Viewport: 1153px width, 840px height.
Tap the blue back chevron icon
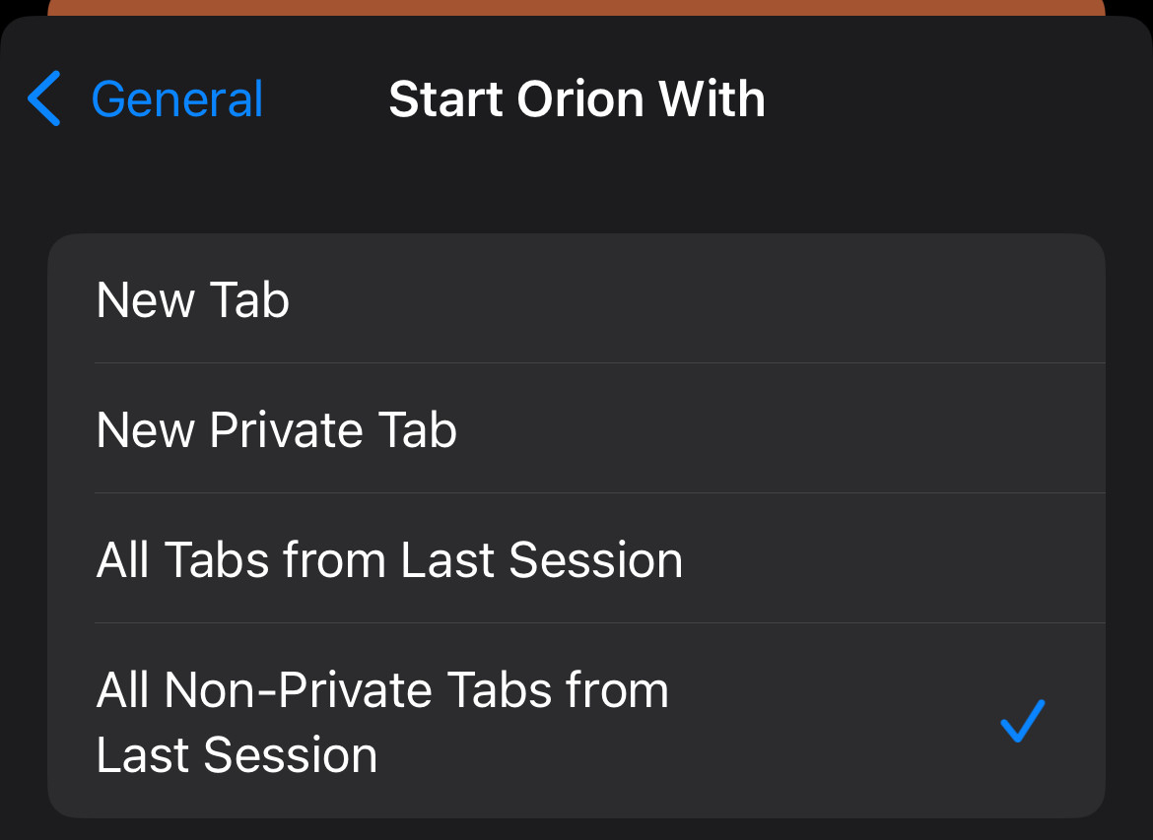[x=44, y=98]
